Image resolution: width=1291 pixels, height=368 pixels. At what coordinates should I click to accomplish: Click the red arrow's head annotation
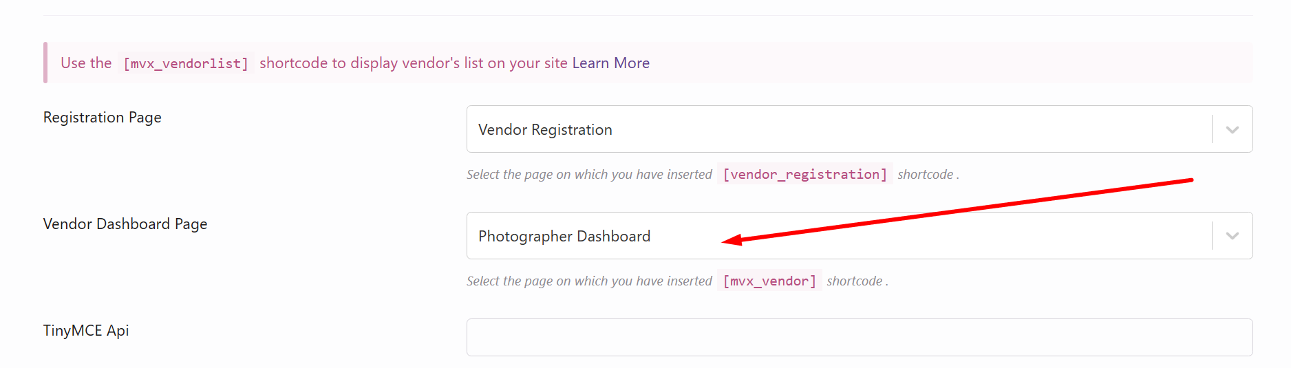coord(732,240)
